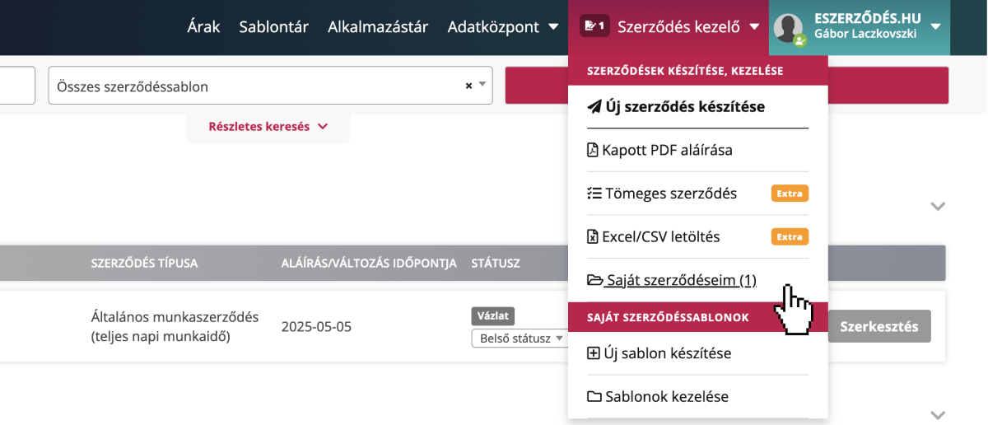
Task: Click the open folder icon for Saját szerződéseim
Action: pos(594,280)
